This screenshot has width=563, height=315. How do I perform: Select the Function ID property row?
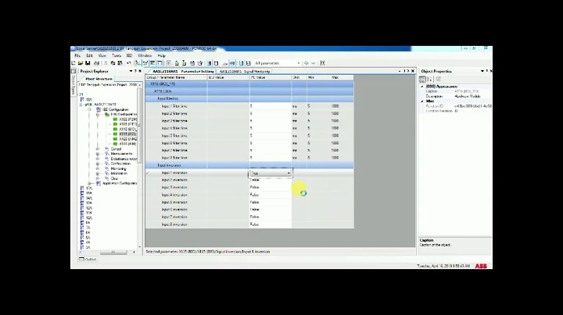click(x=456, y=106)
